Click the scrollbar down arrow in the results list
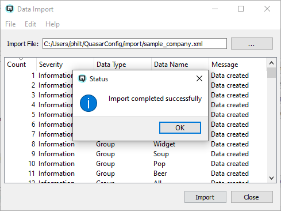 point(271,178)
